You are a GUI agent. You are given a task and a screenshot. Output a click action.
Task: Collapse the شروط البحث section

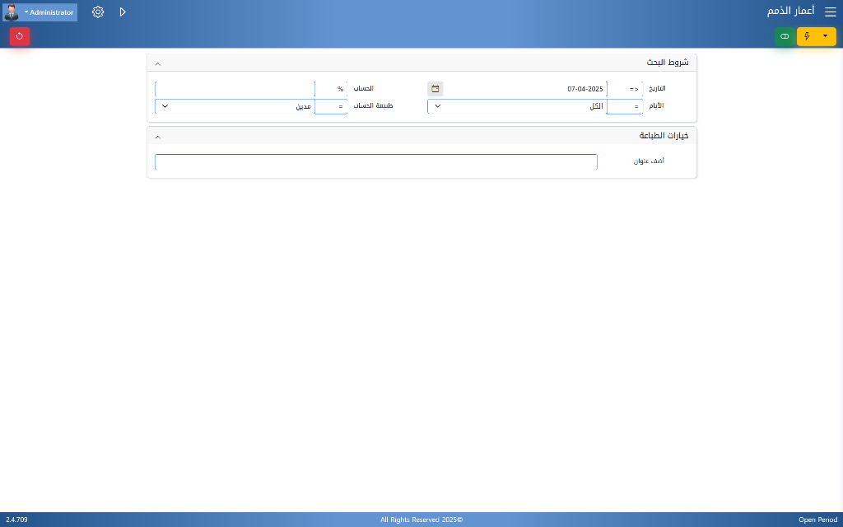click(x=158, y=63)
